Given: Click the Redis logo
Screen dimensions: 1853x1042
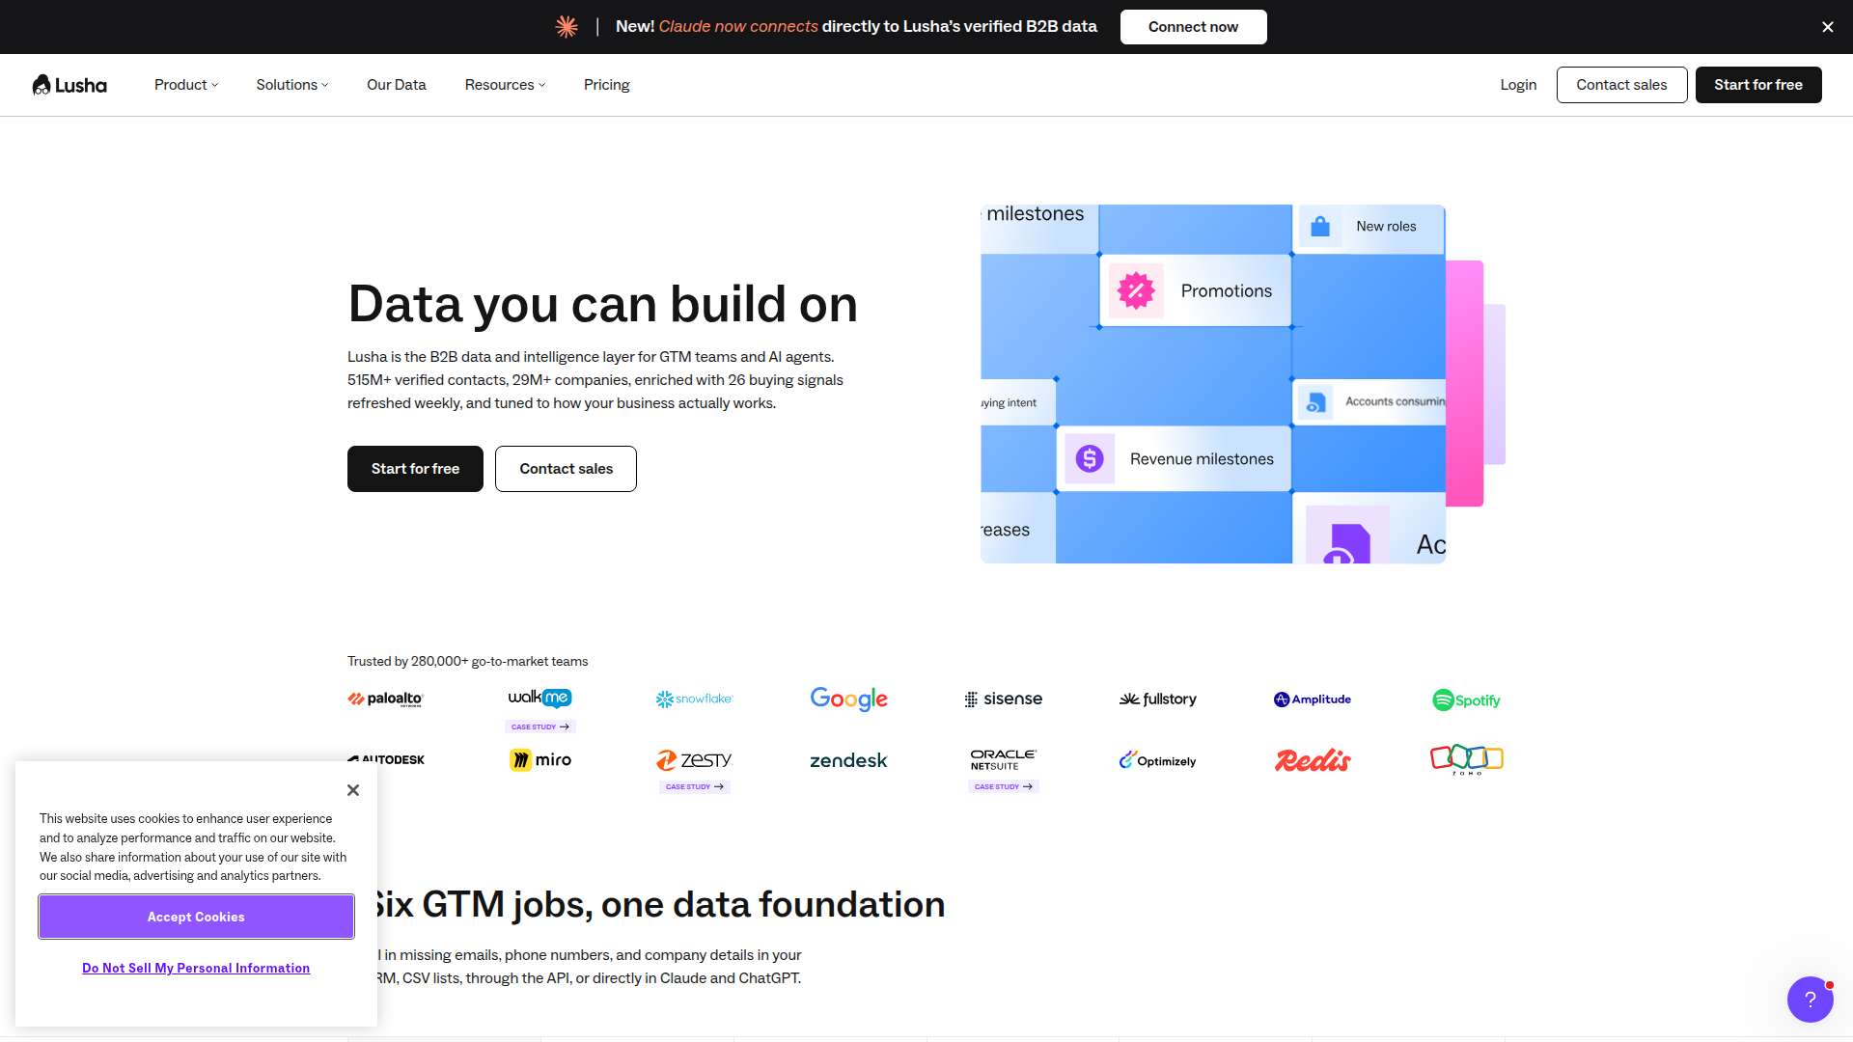Looking at the screenshot, I should [1313, 760].
